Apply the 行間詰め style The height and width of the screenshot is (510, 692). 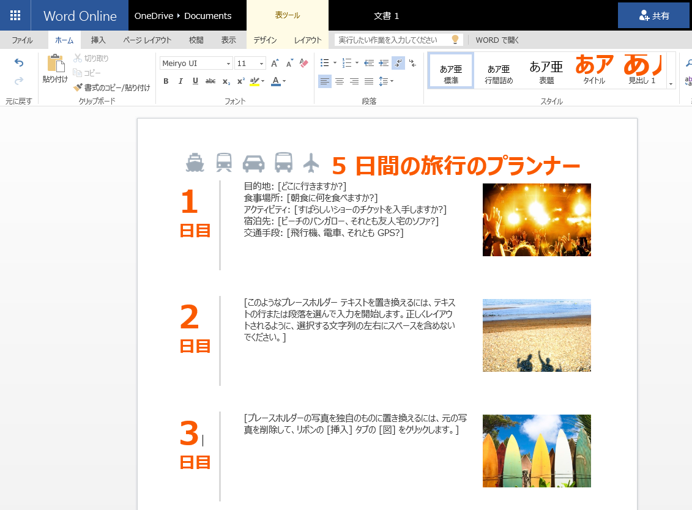499,70
